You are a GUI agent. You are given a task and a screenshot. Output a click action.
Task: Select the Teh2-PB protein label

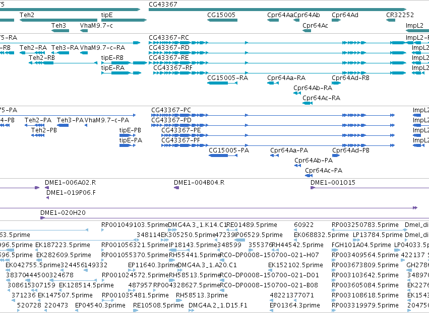(x=44, y=130)
